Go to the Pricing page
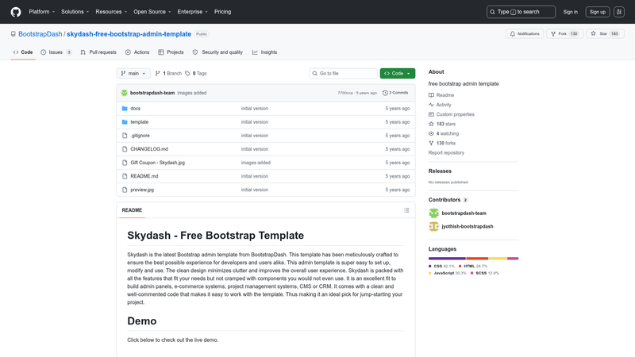The height and width of the screenshot is (357, 635). (x=223, y=12)
